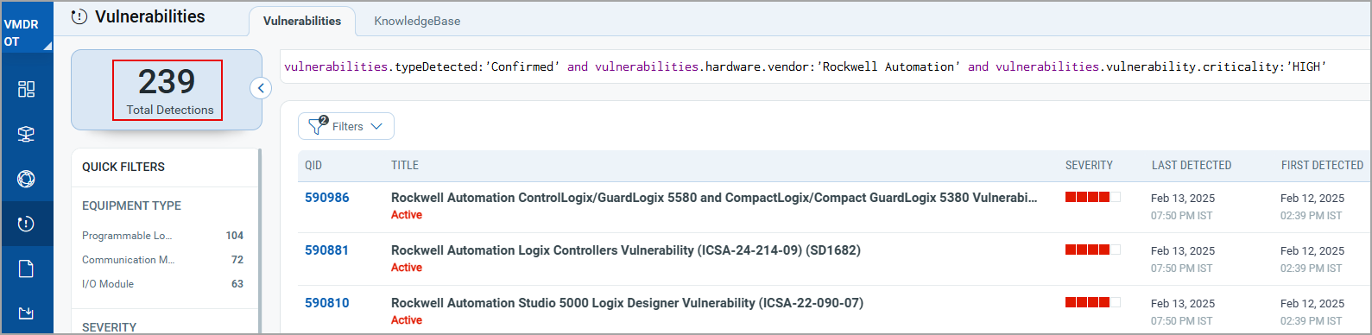
Task: Click the EQUIPMENT TYPE section heading
Action: [x=131, y=205]
